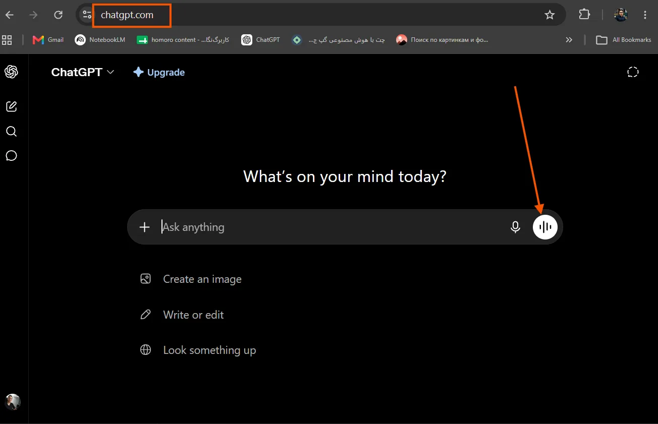The width and height of the screenshot is (658, 424).
Task: Click the OpenAI logo in sidebar
Action: pos(11,72)
